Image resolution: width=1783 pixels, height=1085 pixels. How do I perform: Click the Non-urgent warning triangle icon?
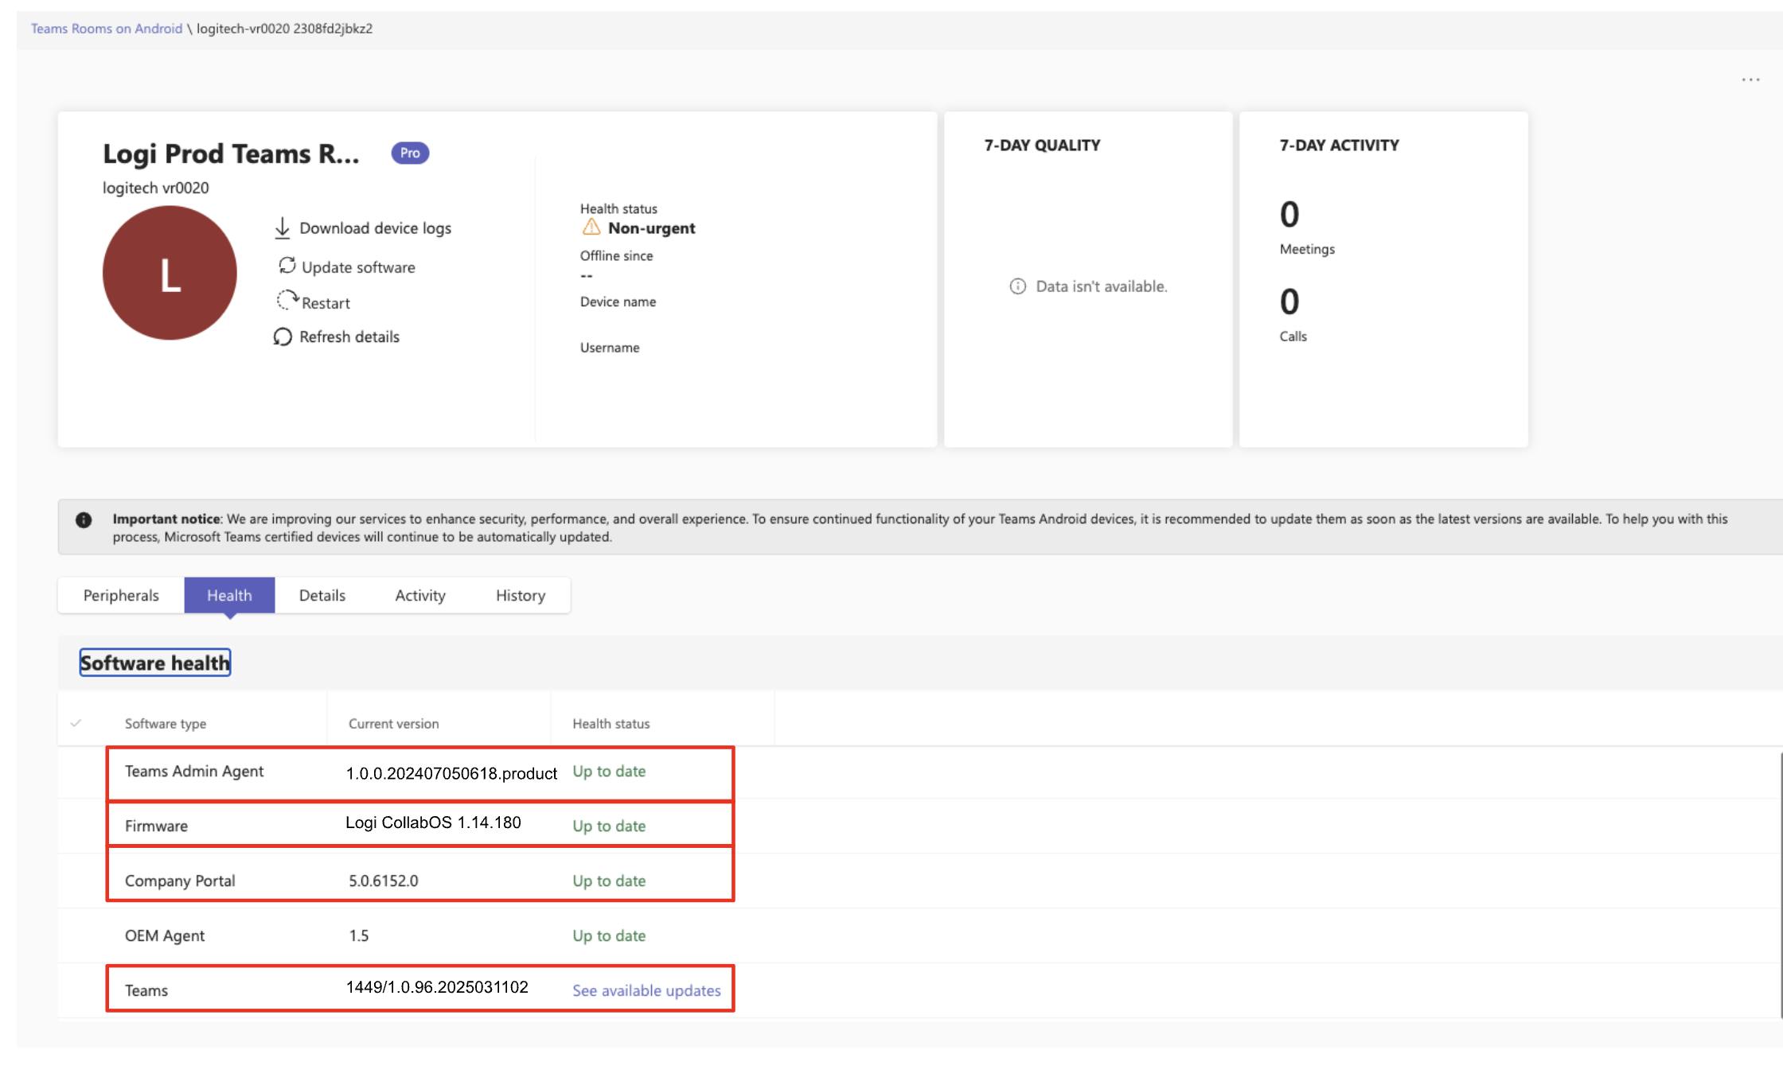coord(591,227)
